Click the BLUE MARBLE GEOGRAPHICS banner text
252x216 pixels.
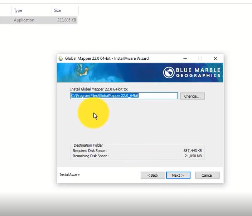coord(198,73)
